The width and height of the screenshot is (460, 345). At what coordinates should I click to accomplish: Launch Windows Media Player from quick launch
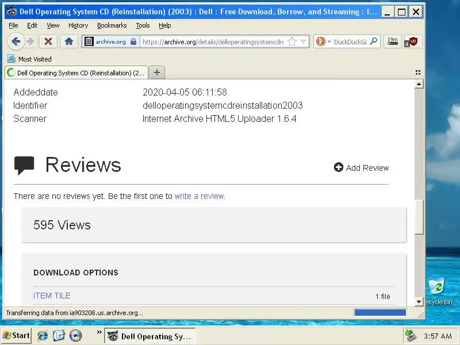click(x=75, y=335)
